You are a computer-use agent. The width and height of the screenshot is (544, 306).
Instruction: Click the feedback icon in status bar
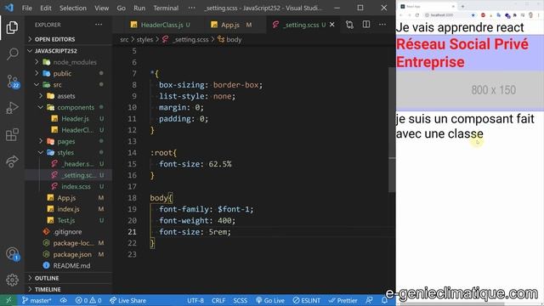tap(370, 300)
